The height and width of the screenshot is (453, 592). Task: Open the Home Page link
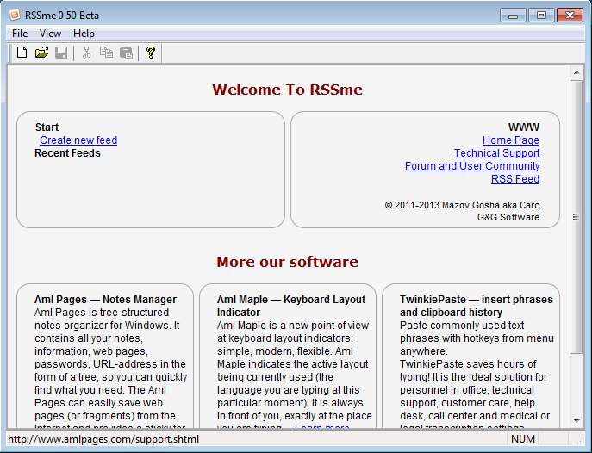(x=510, y=140)
